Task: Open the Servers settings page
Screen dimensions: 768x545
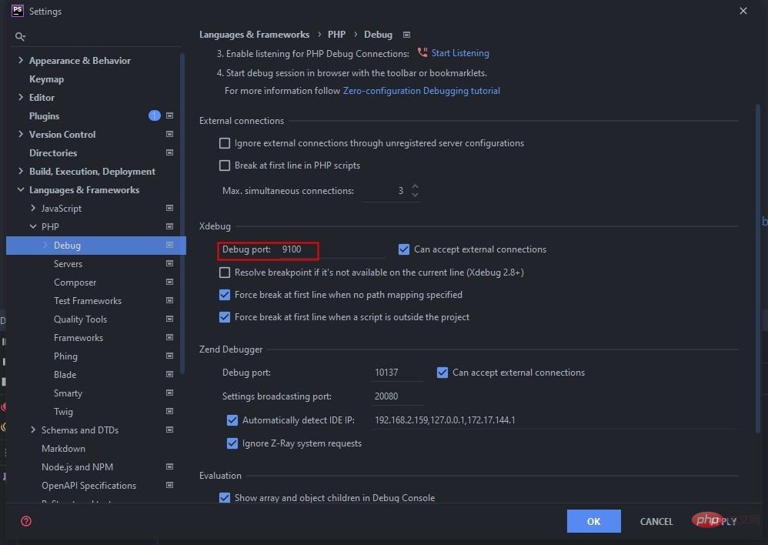Action: (68, 264)
